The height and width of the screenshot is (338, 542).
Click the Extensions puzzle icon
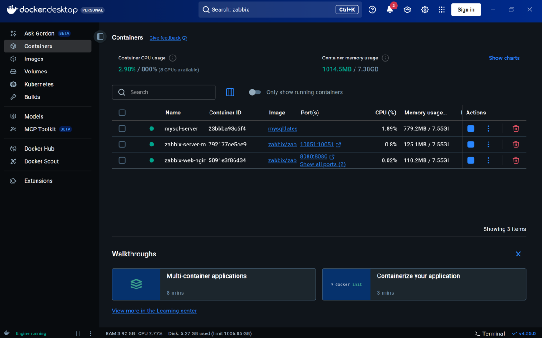click(14, 181)
